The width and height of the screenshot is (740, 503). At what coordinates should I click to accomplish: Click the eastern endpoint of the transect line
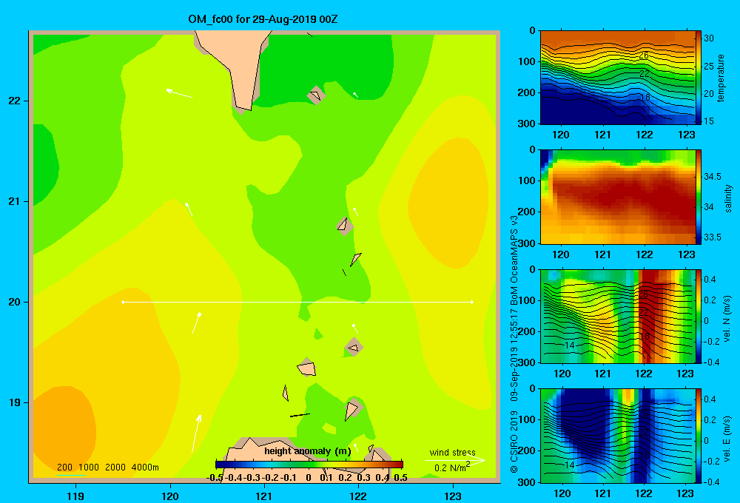(472, 302)
